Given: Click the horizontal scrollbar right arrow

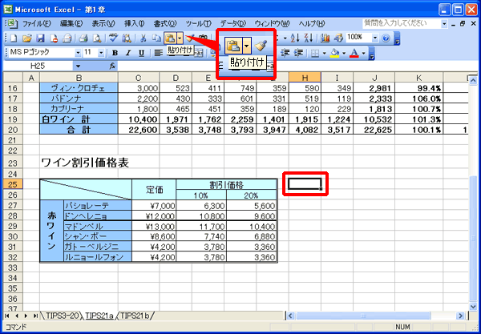Looking at the screenshot, I should tap(460, 316).
